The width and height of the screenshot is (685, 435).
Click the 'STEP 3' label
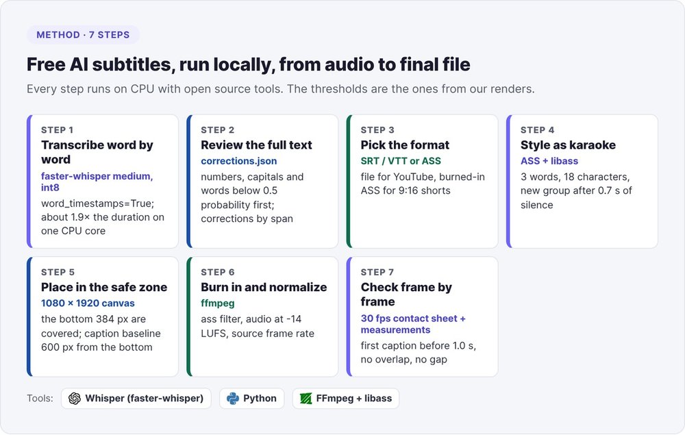click(377, 130)
